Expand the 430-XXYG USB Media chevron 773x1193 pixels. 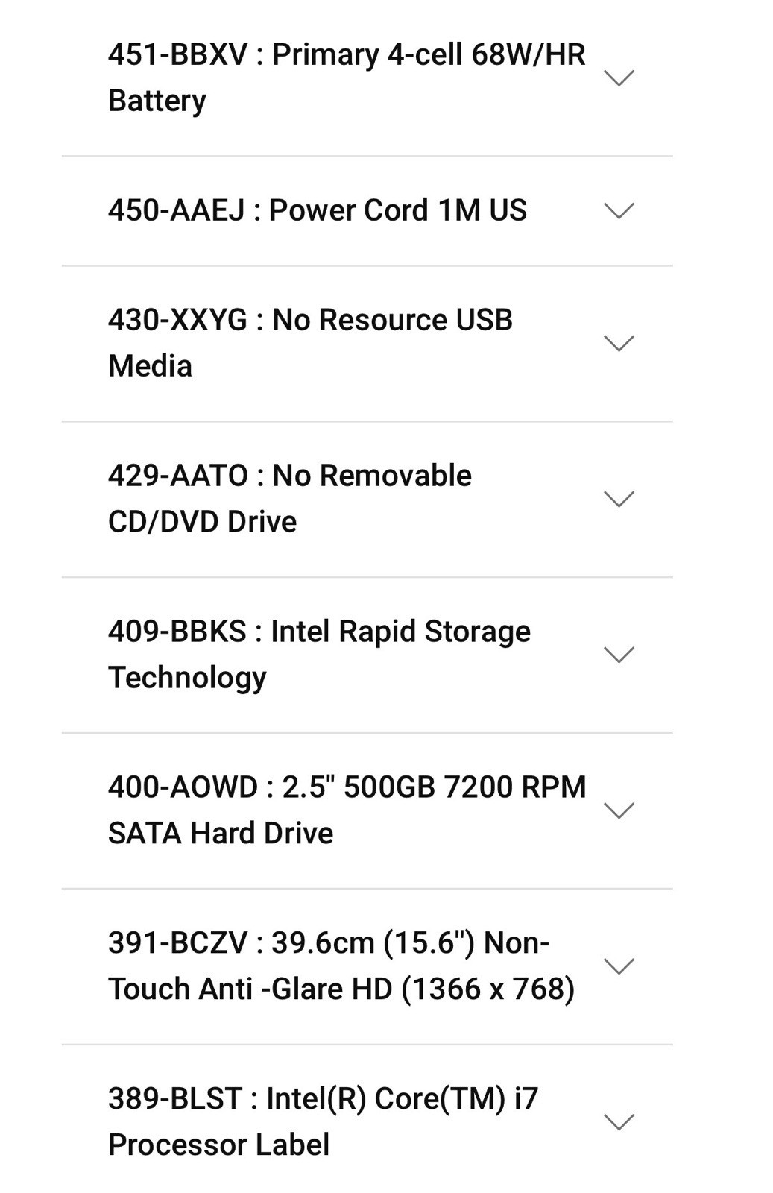[619, 343]
